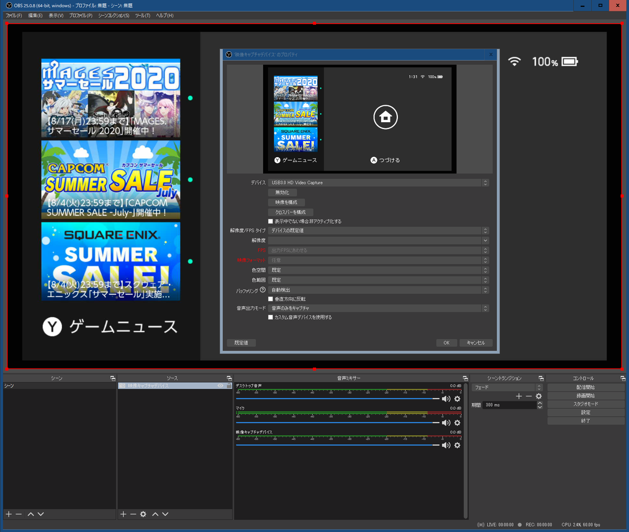The image size is (629, 532).
Task: Adjust the マイク volume slider
Action: pyautogui.click(x=338, y=422)
